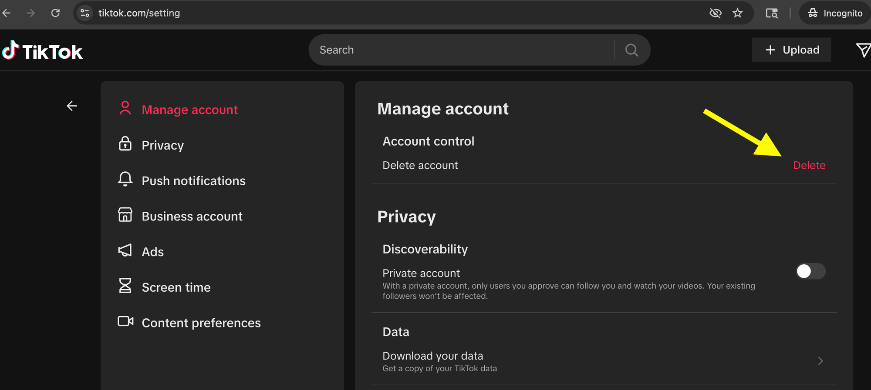The height and width of the screenshot is (390, 871).
Task: Click the Push notifications bell icon
Action: (x=125, y=179)
